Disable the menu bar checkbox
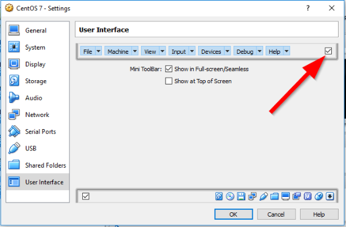The height and width of the screenshot is (227, 346). tap(328, 51)
